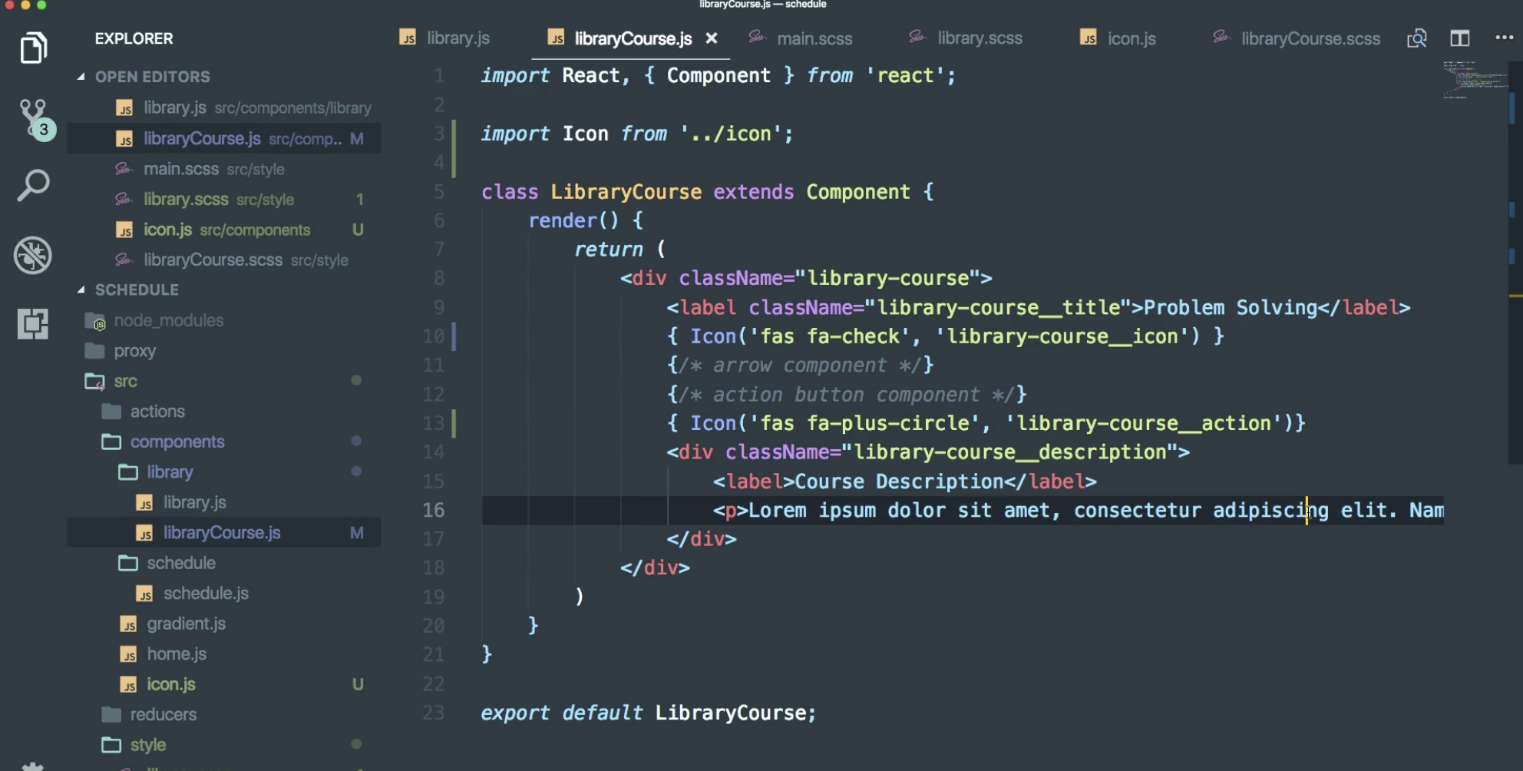
Task: Switch to the main.scss tab
Action: 801,38
